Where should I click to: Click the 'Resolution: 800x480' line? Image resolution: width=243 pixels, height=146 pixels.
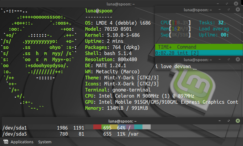(x=111, y=59)
